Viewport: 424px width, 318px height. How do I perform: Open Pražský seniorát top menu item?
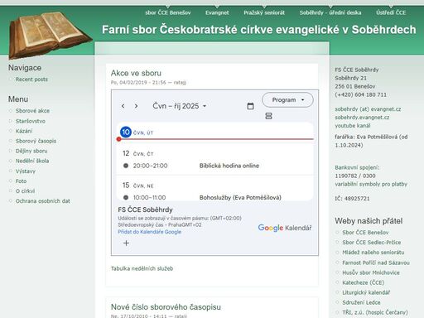[x=264, y=12]
